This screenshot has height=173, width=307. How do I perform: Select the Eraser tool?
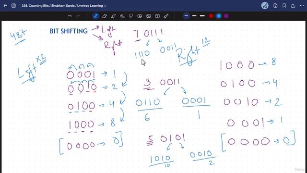[x=105, y=16]
